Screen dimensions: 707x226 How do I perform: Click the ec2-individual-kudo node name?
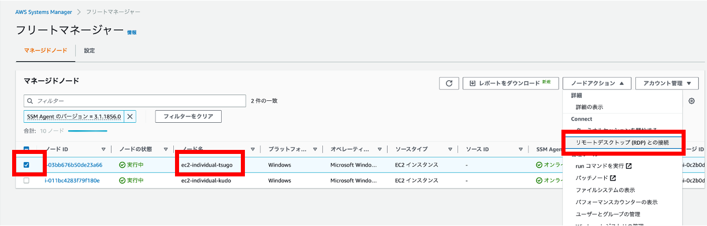tap(206, 180)
